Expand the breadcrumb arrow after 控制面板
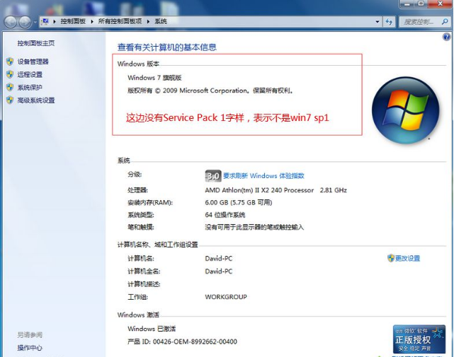The image size is (454, 357). click(x=92, y=22)
